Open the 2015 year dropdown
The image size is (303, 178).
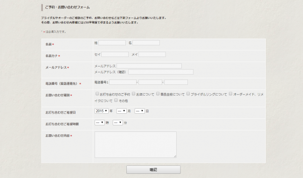(x=102, y=111)
